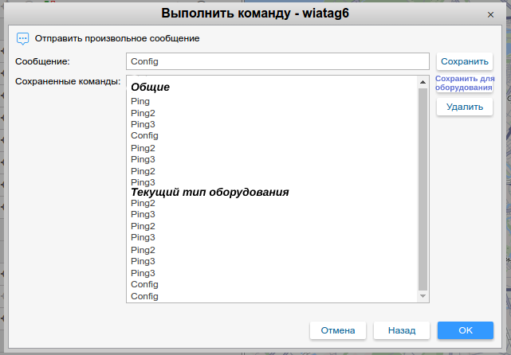This screenshot has width=511, height=355.
Task: Click the Текущий тип оборудования header
Action: click(210, 192)
